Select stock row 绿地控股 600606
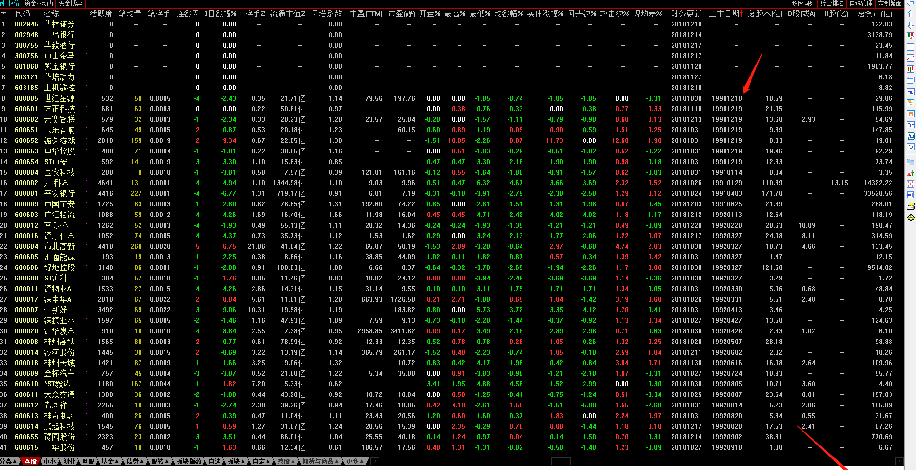 (447, 267)
